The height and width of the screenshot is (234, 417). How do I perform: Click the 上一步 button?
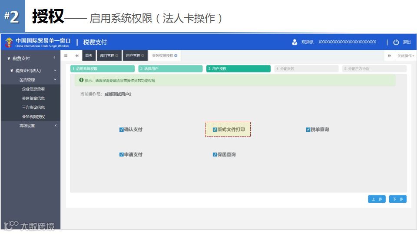pos(377,199)
